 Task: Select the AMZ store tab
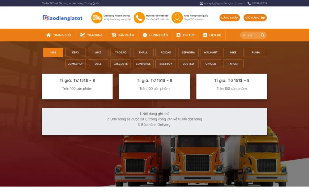coord(98,52)
